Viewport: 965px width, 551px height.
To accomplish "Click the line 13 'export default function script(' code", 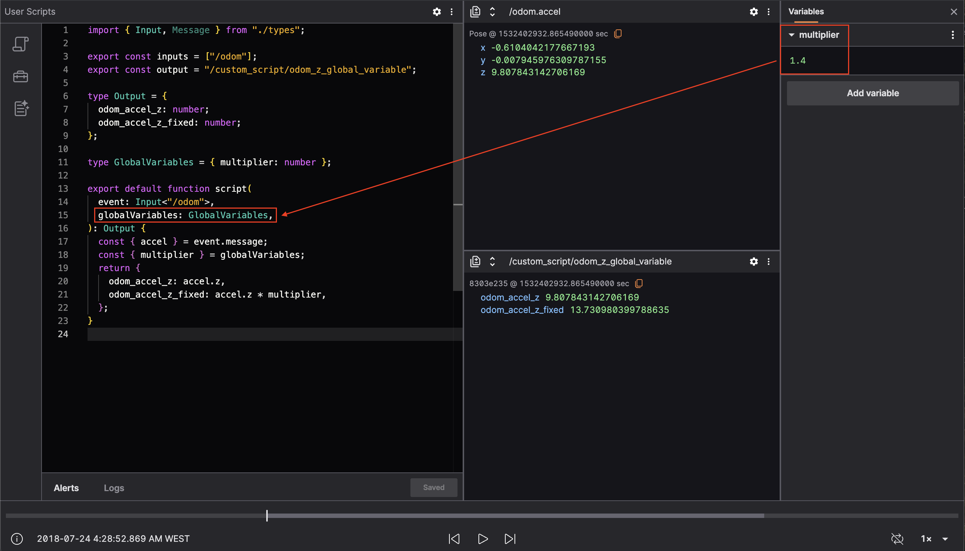I will pos(170,188).
